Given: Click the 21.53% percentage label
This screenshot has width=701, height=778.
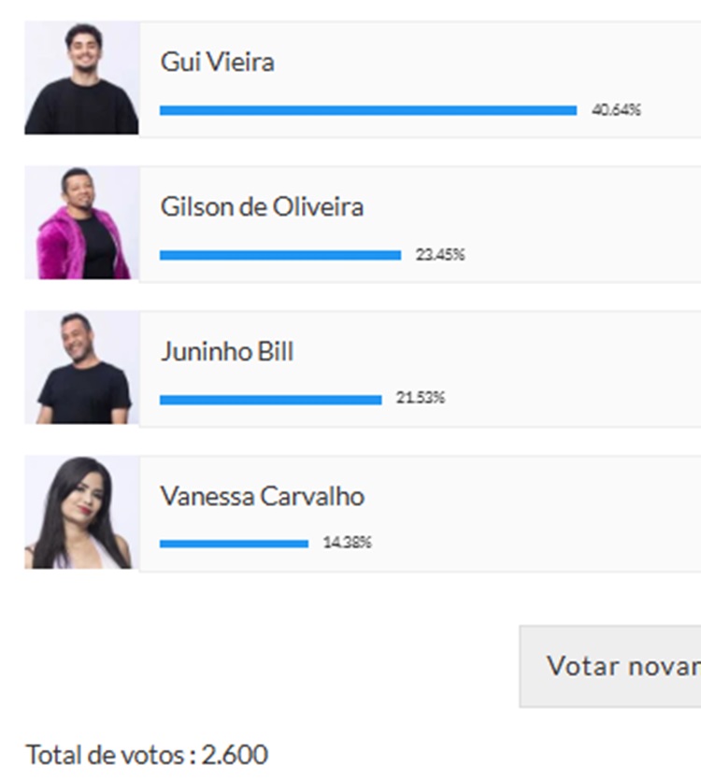Looking at the screenshot, I should pyautogui.click(x=420, y=398).
